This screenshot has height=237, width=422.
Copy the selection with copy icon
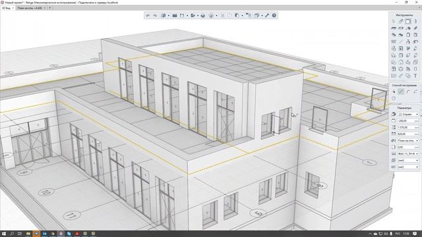(229, 16)
